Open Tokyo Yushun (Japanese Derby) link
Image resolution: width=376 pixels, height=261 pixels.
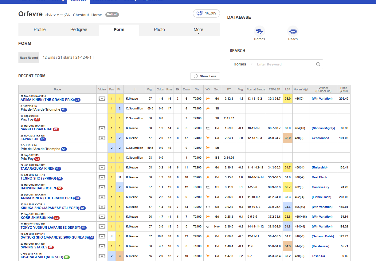pos(50,228)
